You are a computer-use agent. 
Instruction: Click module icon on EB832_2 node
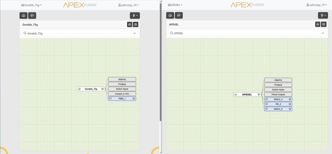pyautogui.click(x=266, y=99)
